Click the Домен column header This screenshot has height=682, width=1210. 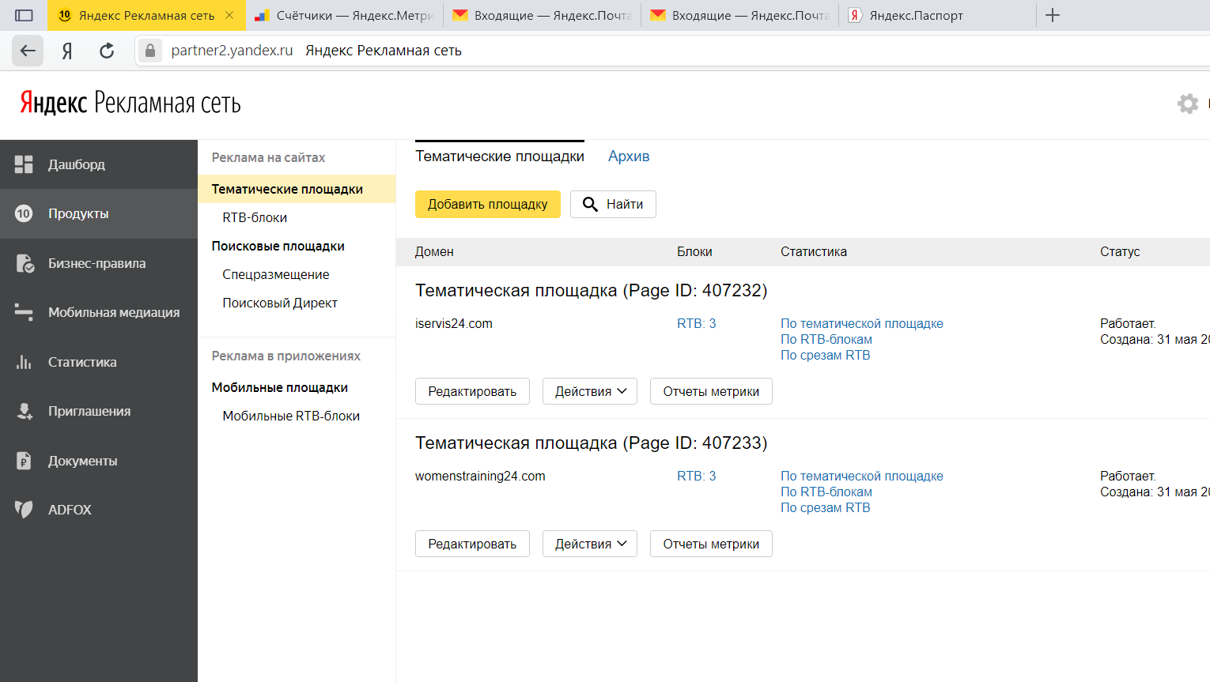click(x=434, y=251)
